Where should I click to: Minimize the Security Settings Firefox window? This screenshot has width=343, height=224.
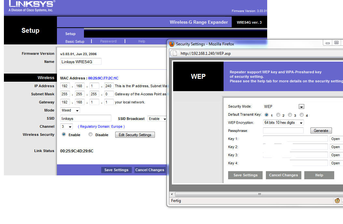pyautogui.click(x=327, y=43)
